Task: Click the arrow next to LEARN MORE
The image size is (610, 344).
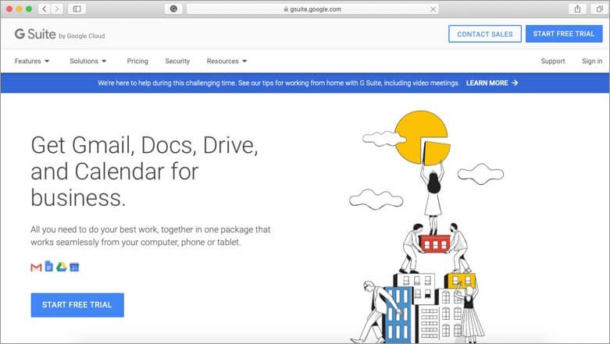Action: (x=515, y=83)
